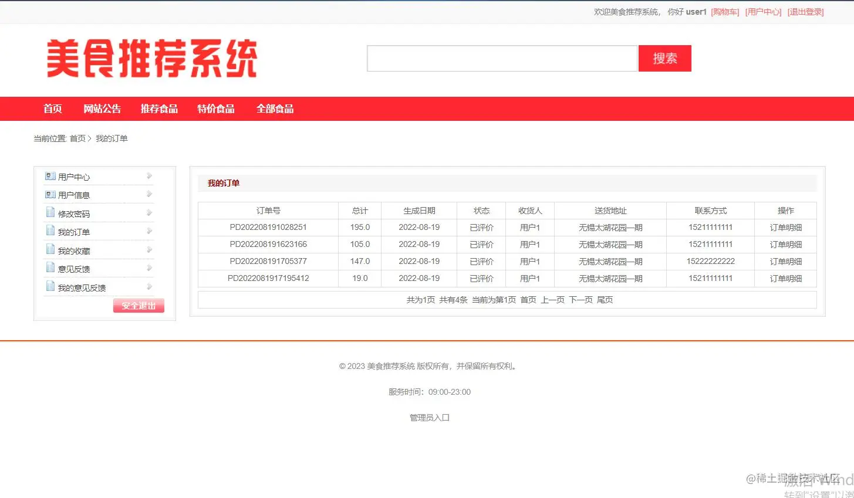Image resolution: width=854 pixels, height=498 pixels.
Task: Click the 订单号 column header
Action: click(x=268, y=211)
